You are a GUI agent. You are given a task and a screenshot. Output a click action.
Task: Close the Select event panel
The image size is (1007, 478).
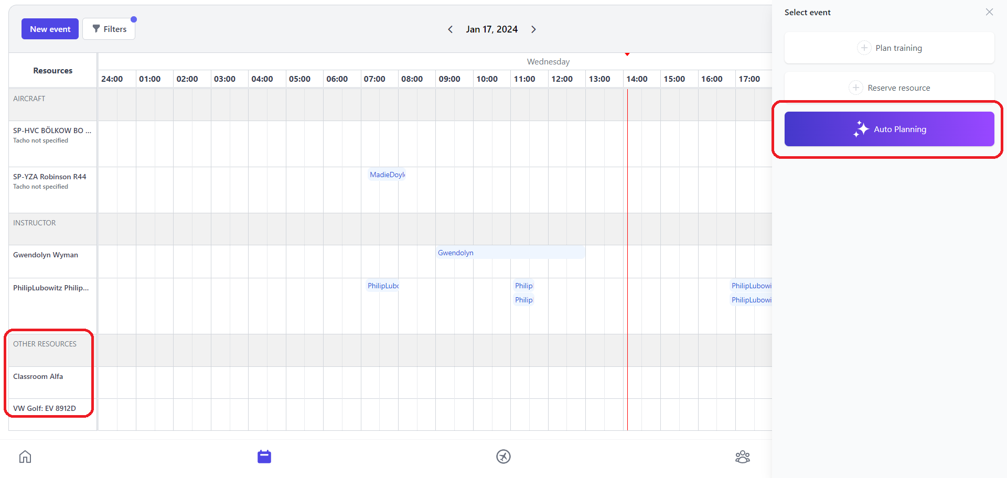(989, 12)
